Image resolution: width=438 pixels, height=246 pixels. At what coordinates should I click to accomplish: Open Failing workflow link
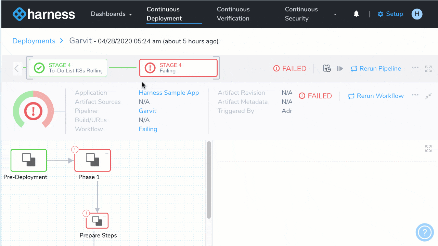click(x=148, y=129)
